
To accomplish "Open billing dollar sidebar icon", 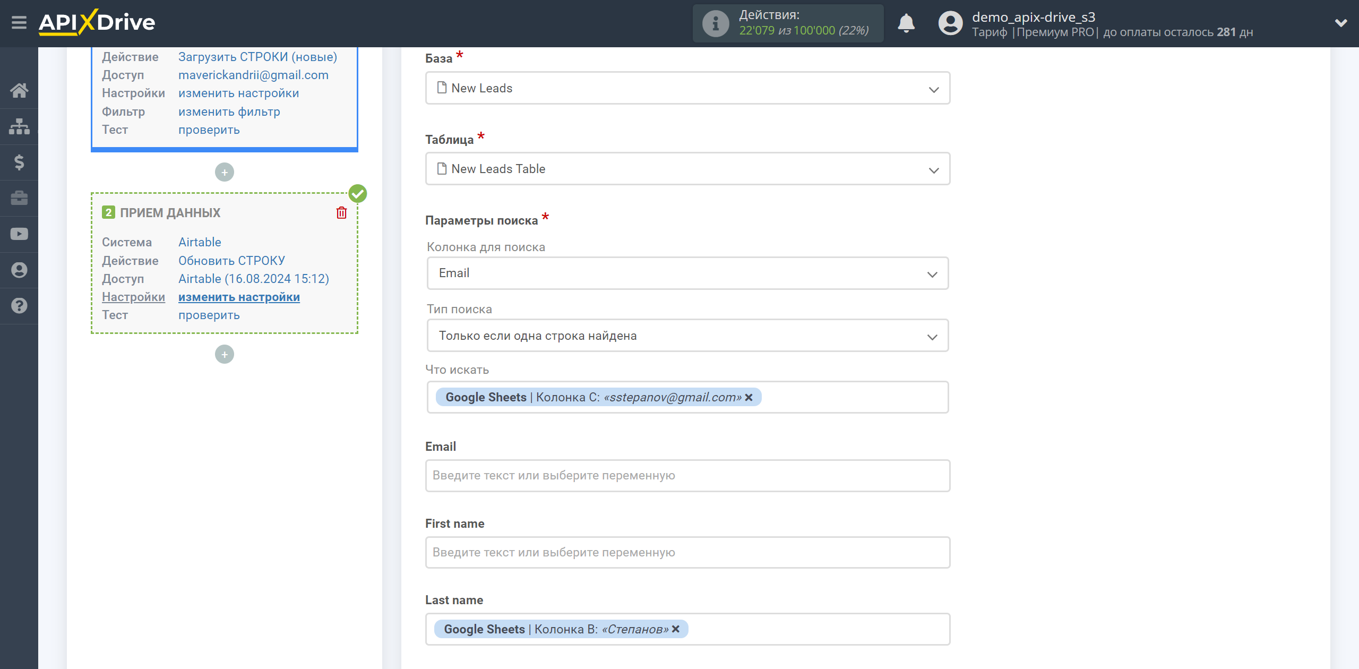I will [x=19, y=162].
